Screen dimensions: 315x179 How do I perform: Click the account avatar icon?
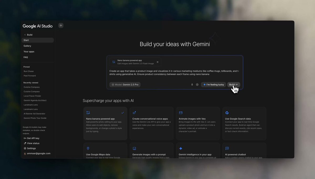click(25, 154)
